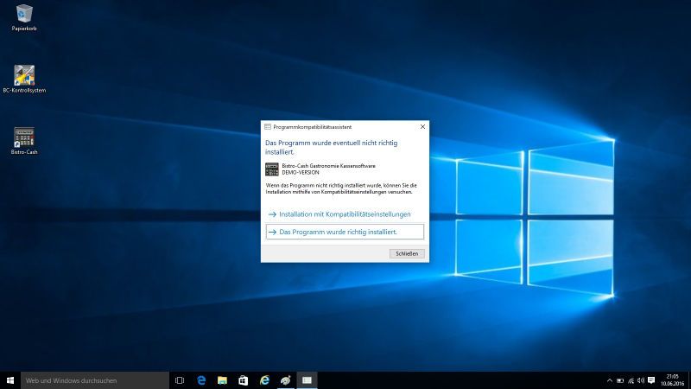Show hidden tray icons chevron
Image resolution: width=691 pixels, height=389 pixels.
click(x=610, y=380)
